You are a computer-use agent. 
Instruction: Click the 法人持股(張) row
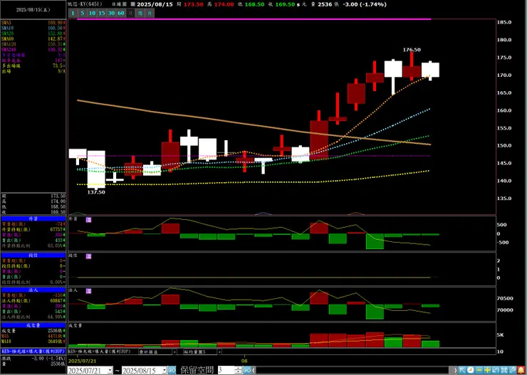coord(33,300)
